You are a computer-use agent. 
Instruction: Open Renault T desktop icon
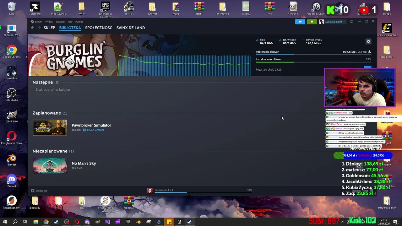tap(293, 8)
